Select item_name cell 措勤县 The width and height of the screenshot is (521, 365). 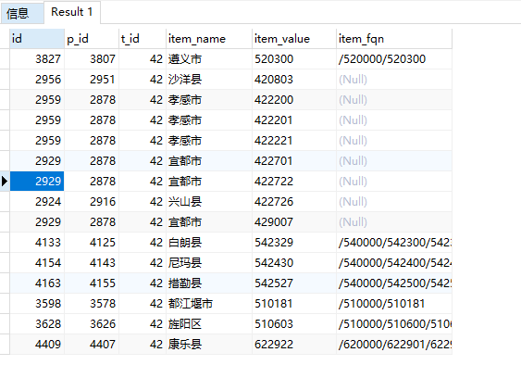click(209, 283)
